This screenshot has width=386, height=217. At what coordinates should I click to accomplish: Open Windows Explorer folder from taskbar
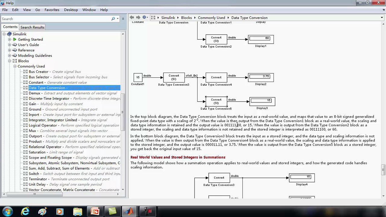tap(78, 211)
